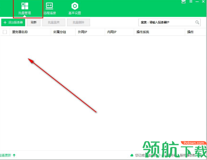Minimize the application window

click(197, 1)
